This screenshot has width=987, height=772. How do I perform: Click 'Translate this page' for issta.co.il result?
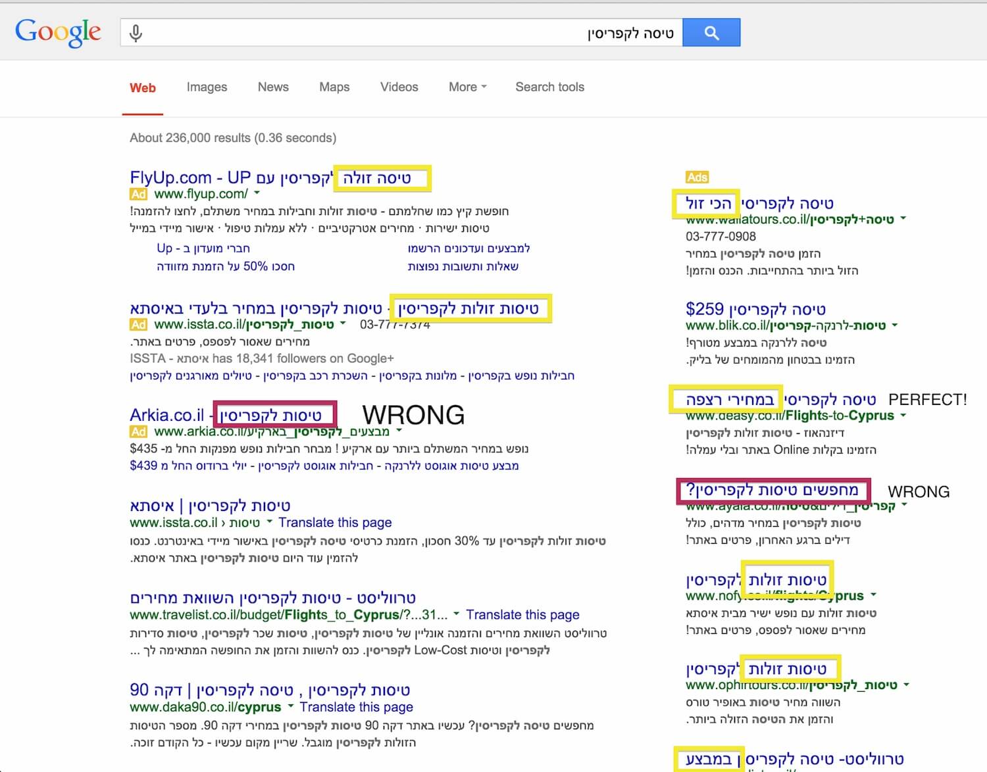tap(335, 523)
